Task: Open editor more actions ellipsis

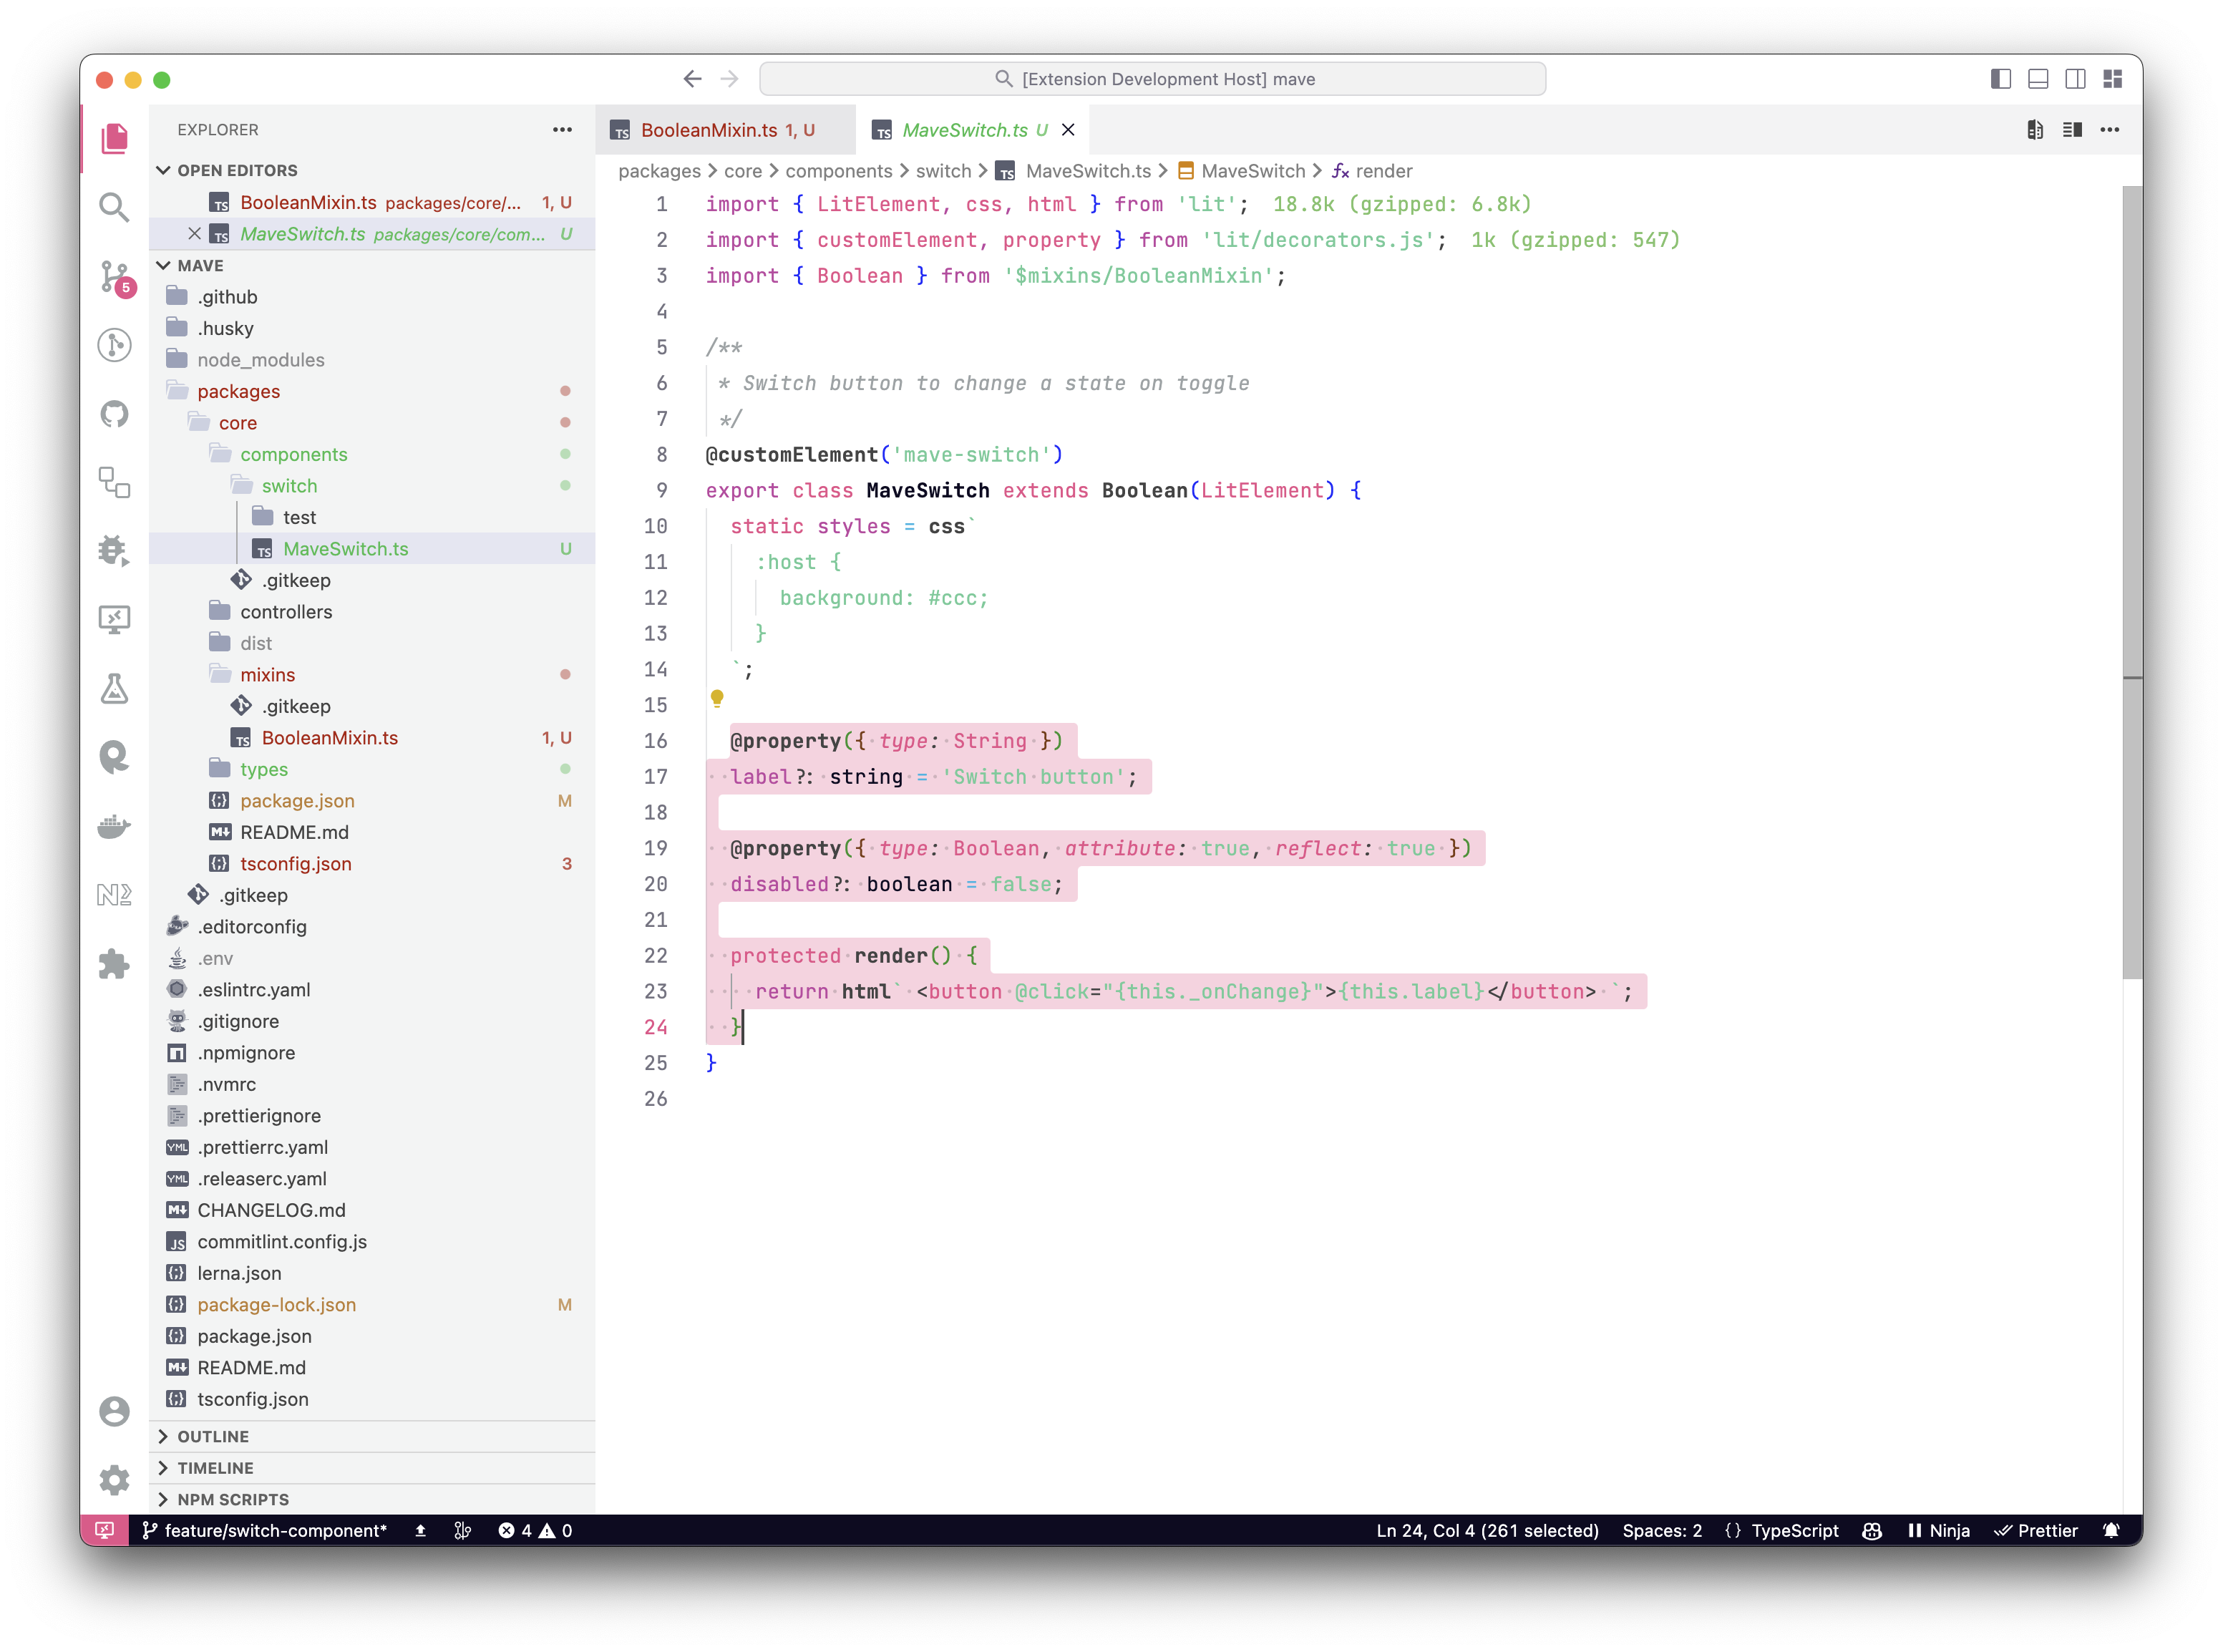Action: click(2110, 130)
